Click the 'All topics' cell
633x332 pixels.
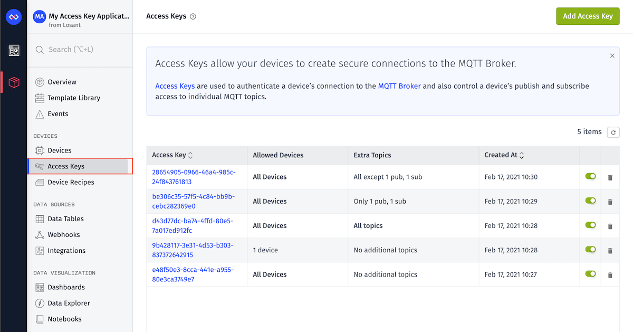(368, 225)
